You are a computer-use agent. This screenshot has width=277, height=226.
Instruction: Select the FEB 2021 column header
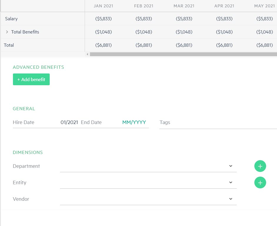click(143, 6)
